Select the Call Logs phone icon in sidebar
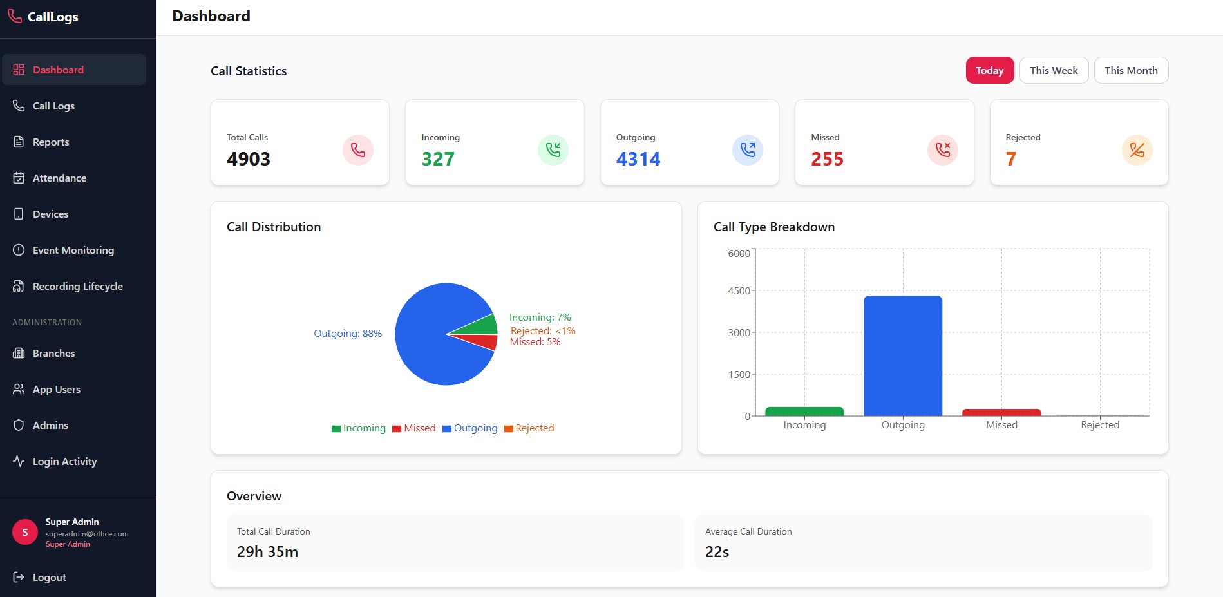The height and width of the screenshot is (597, 1223). pyautogui.click(x=19, y=106)
